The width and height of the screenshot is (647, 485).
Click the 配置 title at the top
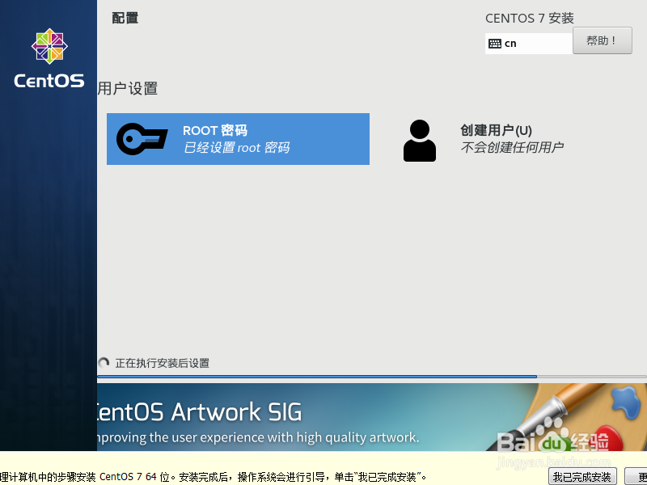tap(125, 16)
